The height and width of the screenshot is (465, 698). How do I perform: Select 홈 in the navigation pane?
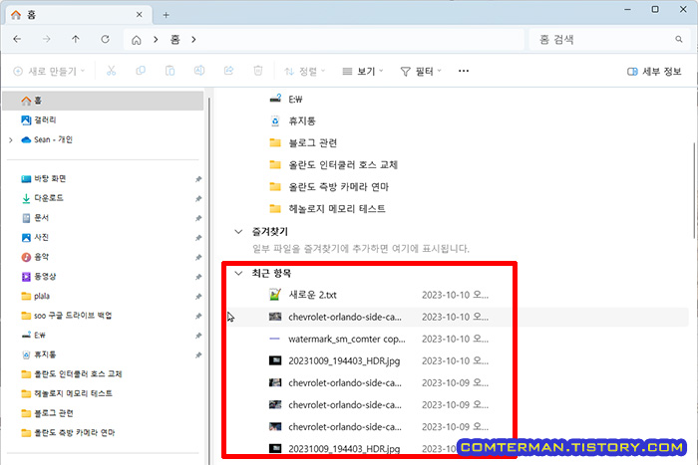point(103,101)
